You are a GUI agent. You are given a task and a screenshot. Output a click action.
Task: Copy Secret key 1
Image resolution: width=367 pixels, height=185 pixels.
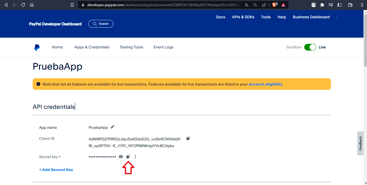128,156
